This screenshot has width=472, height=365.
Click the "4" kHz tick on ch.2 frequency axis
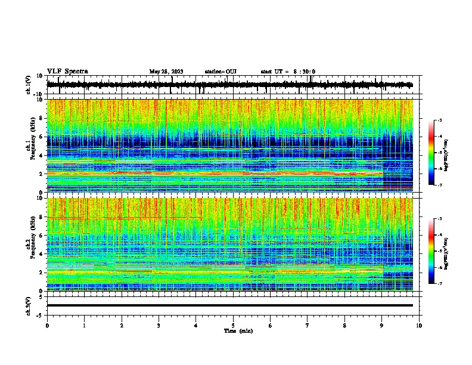[x=41, y=254]
